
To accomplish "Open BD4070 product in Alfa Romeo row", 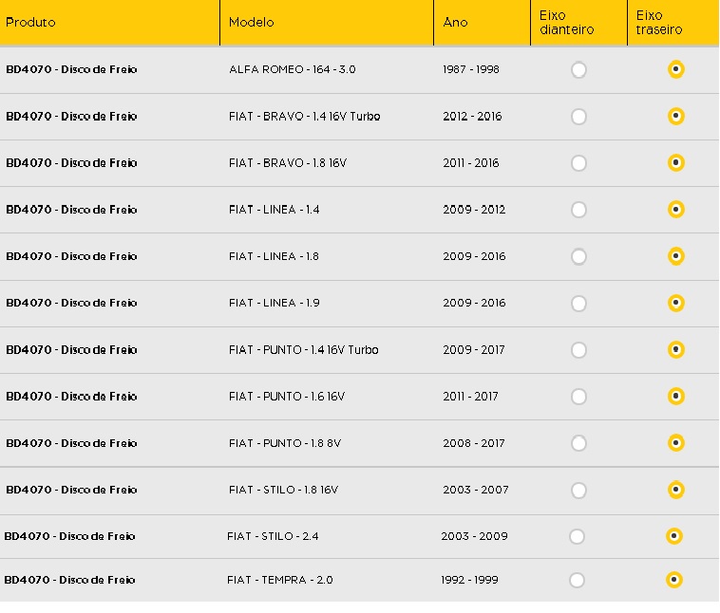I will pyautogui.click(x=71, y=69).
